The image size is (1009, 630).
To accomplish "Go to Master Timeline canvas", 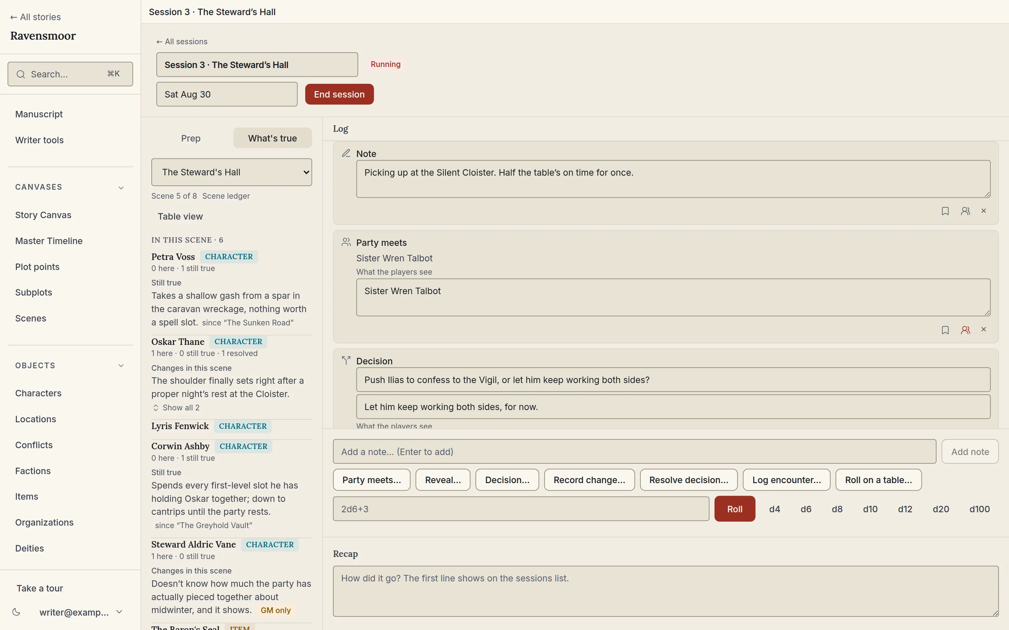I will point(49,241).
